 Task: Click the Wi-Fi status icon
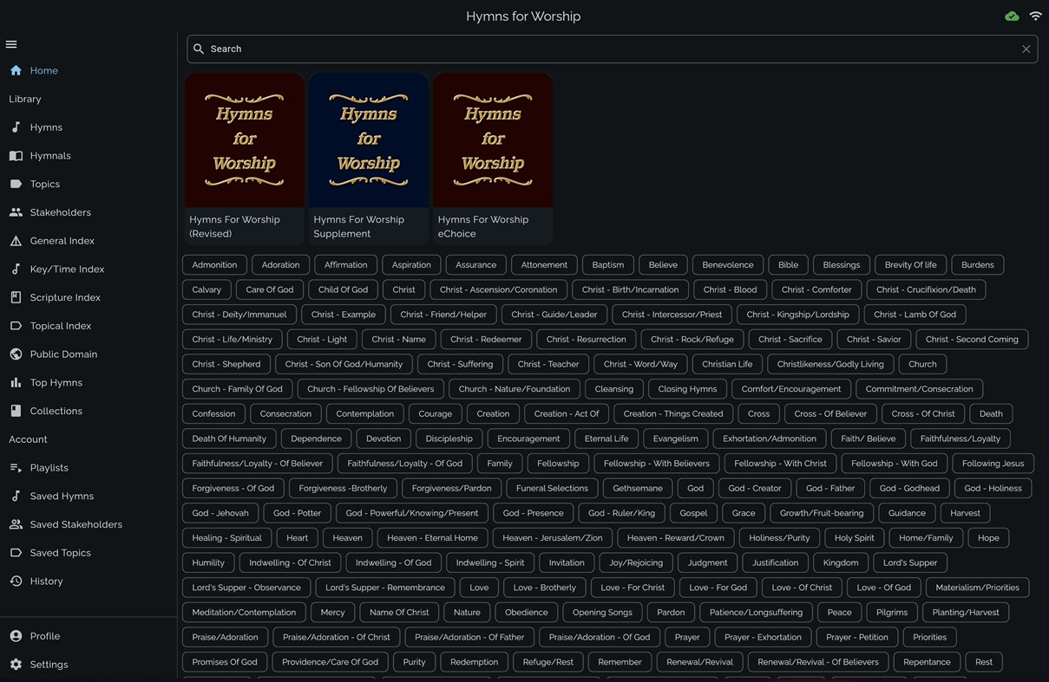[1035, 16]
